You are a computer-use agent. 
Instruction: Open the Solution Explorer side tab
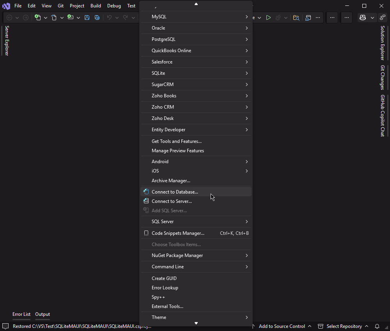click(x=383, y=43)
